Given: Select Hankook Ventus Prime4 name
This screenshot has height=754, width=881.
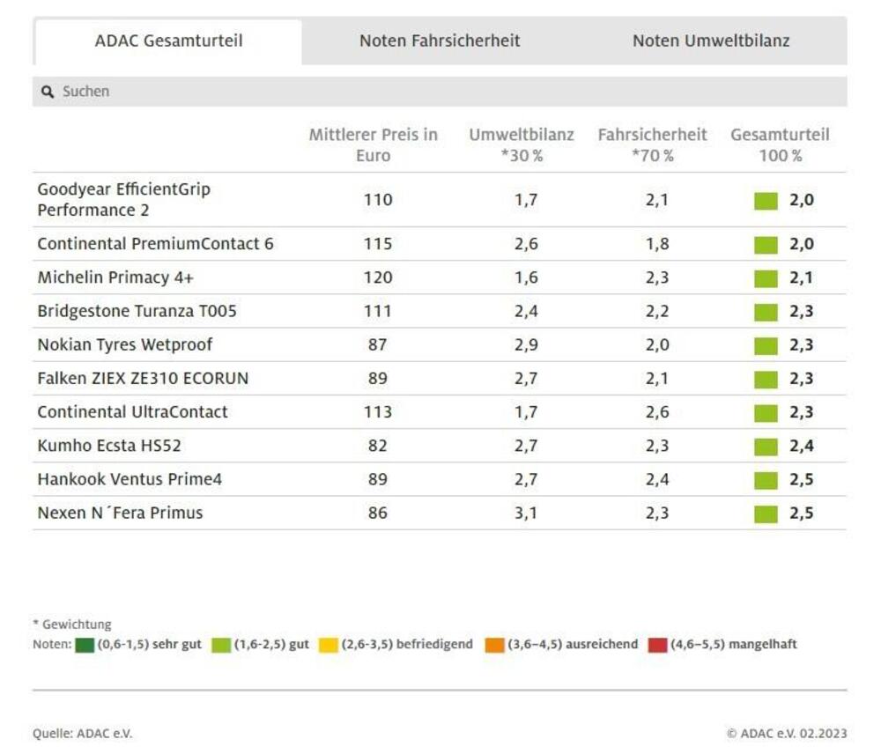Looking at the screenshot, I should tap(130, 479).
